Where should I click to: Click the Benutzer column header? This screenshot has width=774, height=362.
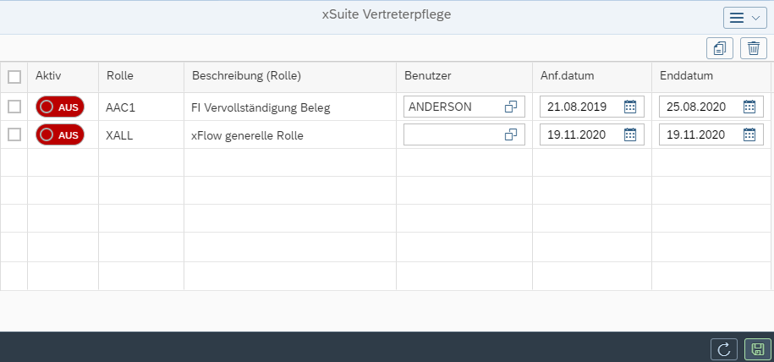pyautogui.click(x=427, y=76)
